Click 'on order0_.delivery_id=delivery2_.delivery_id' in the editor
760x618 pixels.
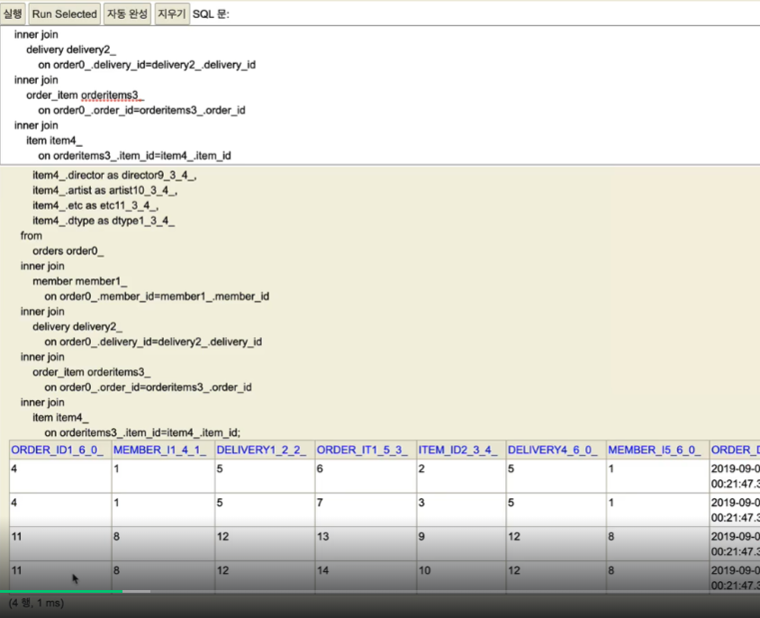point(147,65)
